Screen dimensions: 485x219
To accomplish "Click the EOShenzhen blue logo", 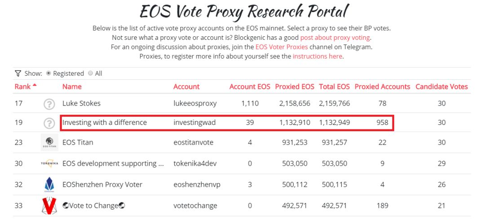I will pos(49,185).
